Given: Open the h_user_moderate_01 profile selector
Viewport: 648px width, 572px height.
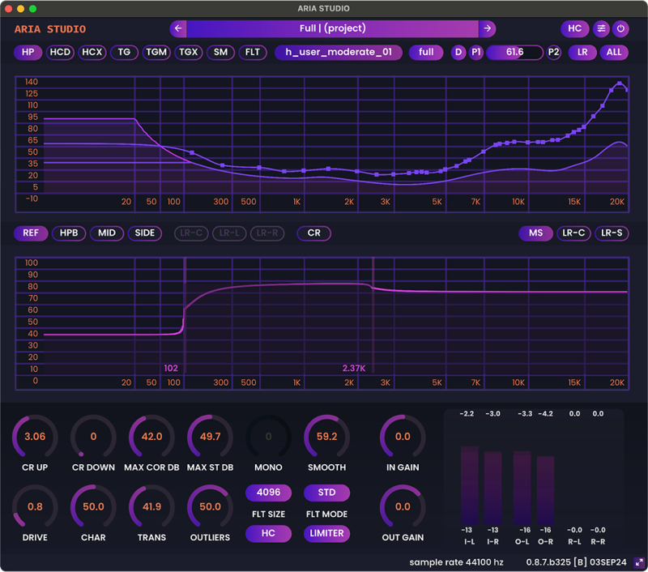Looking at the screenshot, I should [x=339, y=52].
